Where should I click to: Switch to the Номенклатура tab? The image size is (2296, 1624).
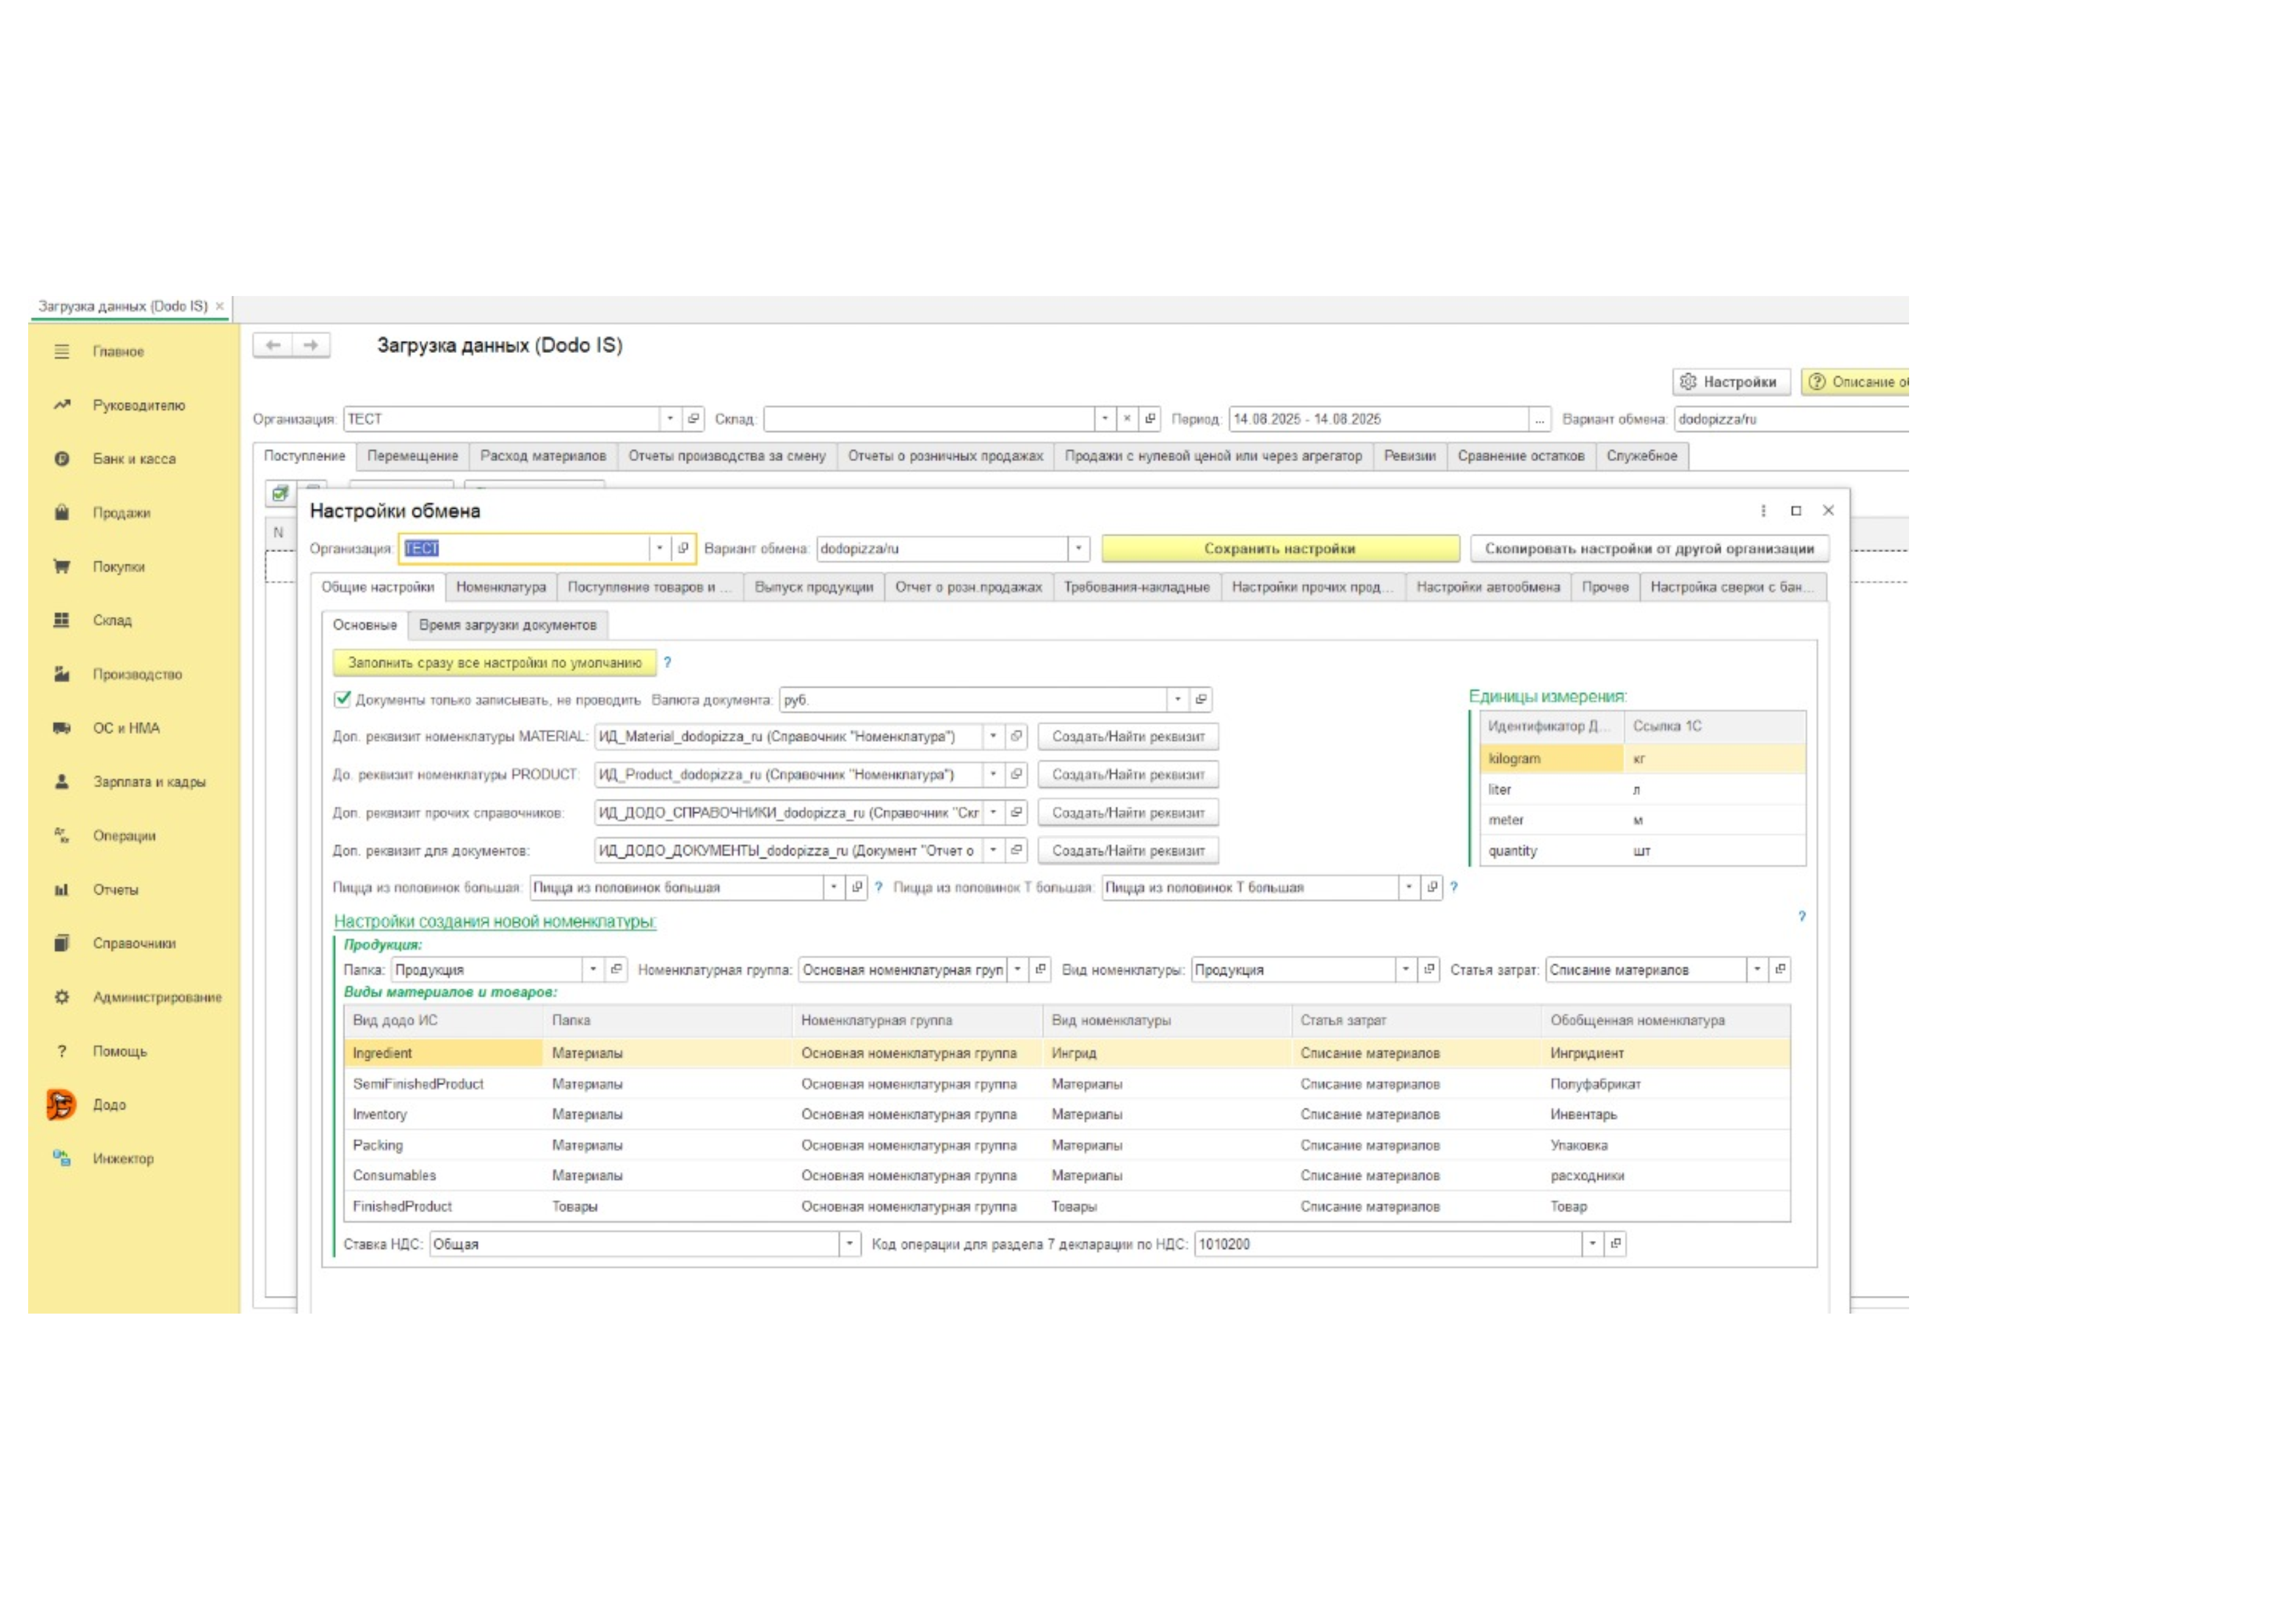tap(500, 587)
